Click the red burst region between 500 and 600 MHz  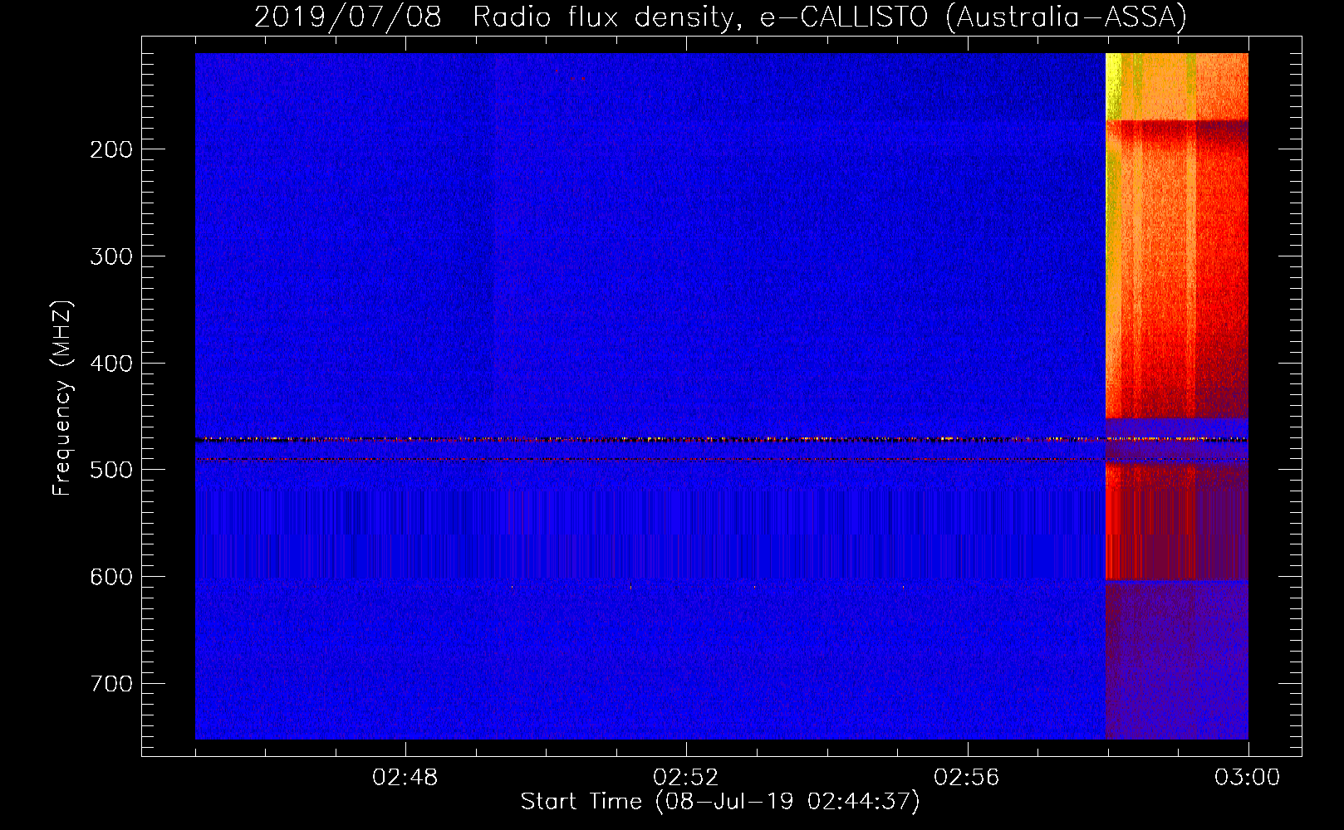[1177, 521]
